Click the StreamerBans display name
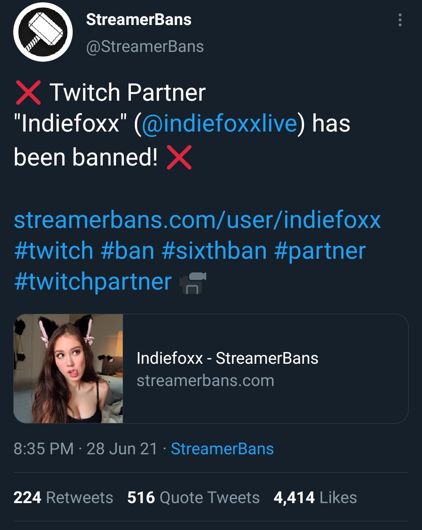422x530 pixels. click(139, 20)
